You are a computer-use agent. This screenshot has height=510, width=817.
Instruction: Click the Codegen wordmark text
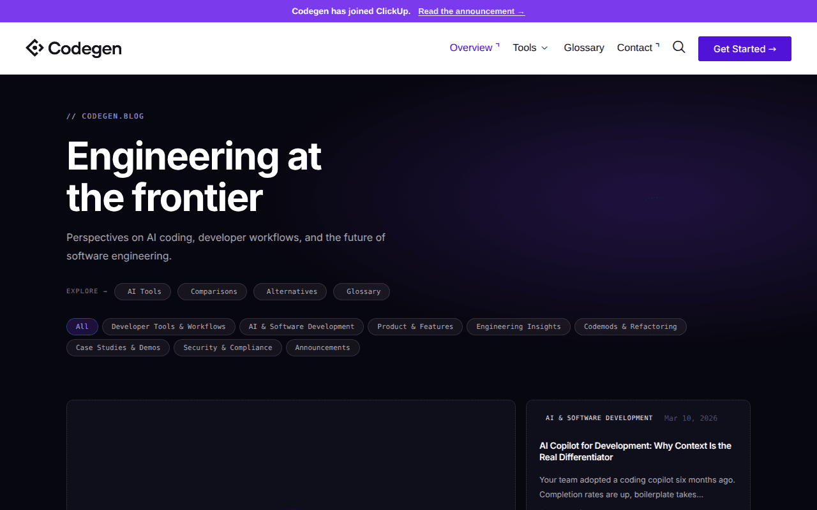point(85,48)
